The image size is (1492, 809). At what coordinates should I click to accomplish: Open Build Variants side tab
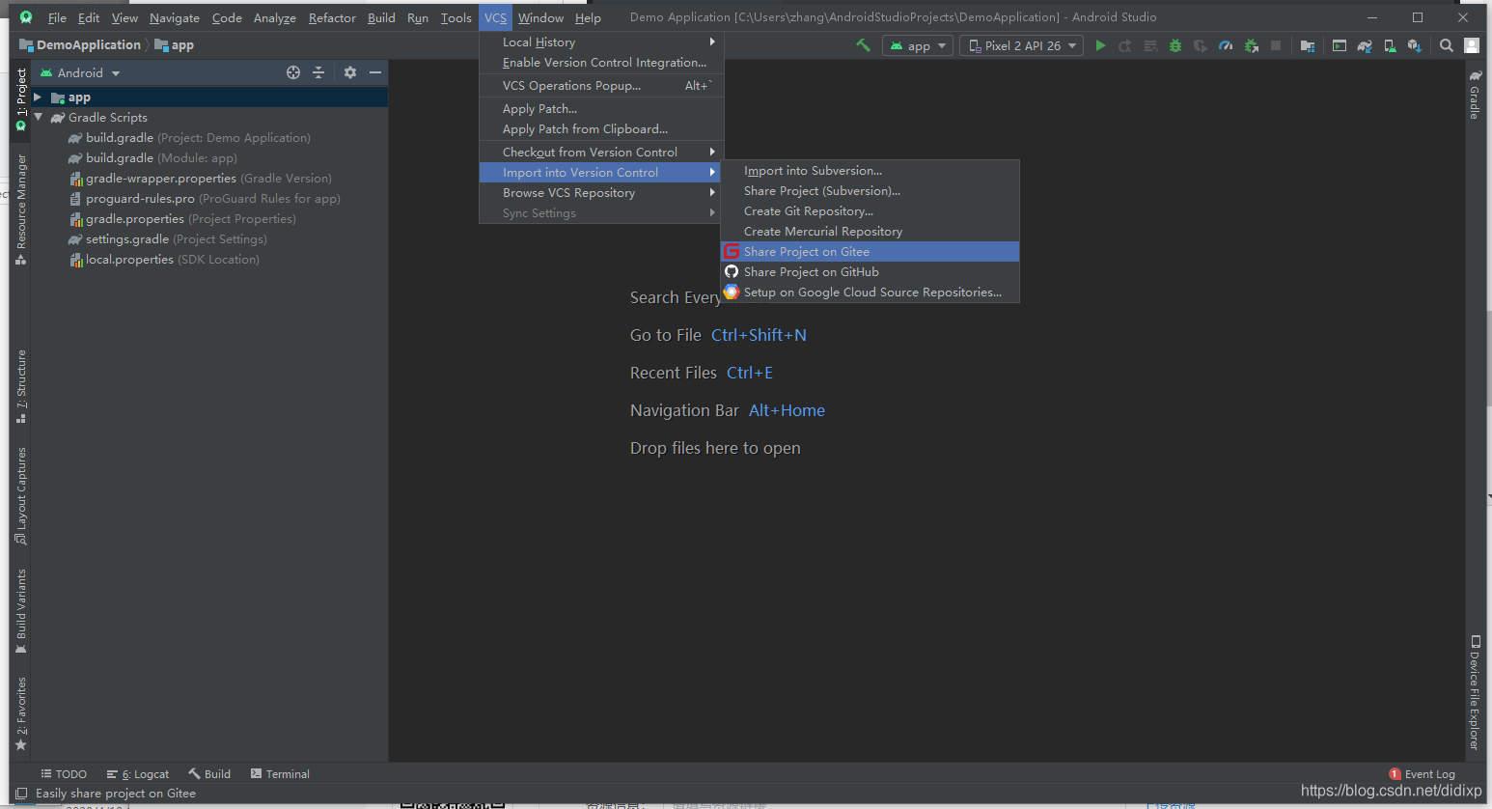pyautogui.click(x=20, y=612)
